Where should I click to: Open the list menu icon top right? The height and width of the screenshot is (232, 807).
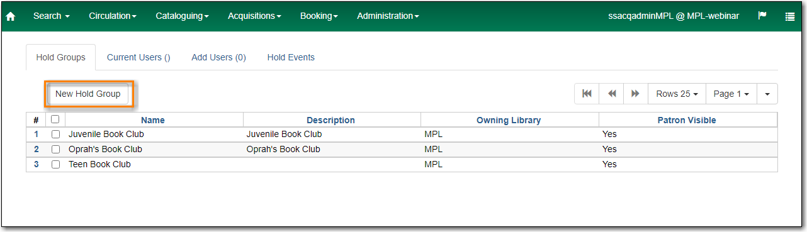[790, 16]
